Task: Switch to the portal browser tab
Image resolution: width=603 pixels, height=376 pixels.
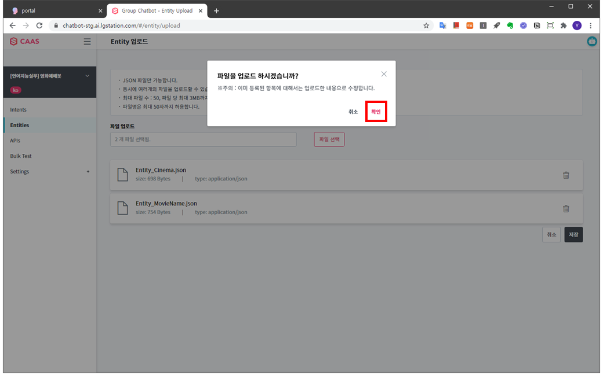Action: (x=55, y=10)
